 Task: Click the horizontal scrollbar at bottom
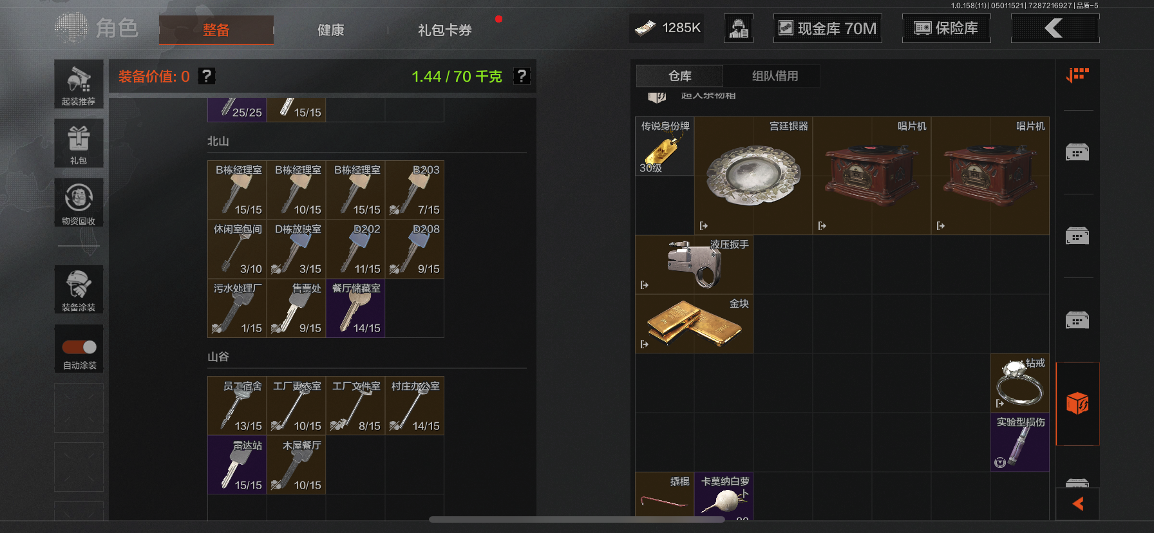click(x=577, y=519)
